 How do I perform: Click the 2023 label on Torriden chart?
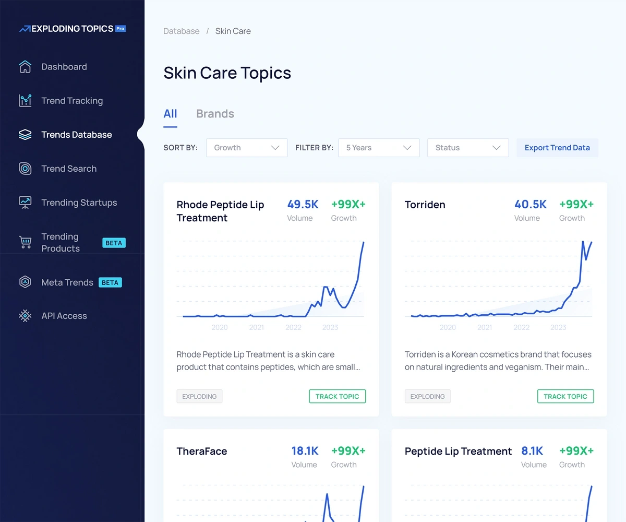(558, 327)
